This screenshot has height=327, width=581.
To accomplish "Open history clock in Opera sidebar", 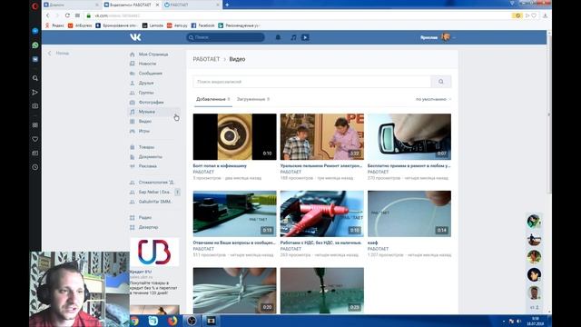I will pyautogui.click(x=35, y=167).
